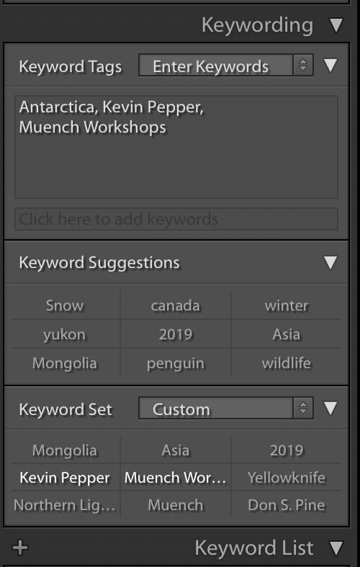Collapse the Keyword Tags section triangle
Screen dimensions: 360x567
click(330, 66)
